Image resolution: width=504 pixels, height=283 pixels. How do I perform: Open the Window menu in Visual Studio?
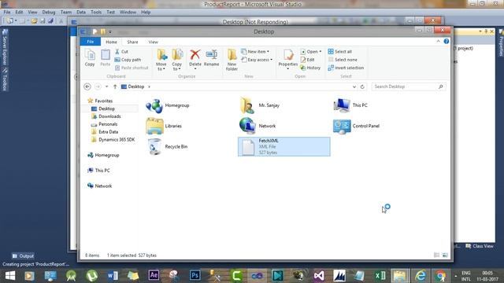tap(128, 13)
